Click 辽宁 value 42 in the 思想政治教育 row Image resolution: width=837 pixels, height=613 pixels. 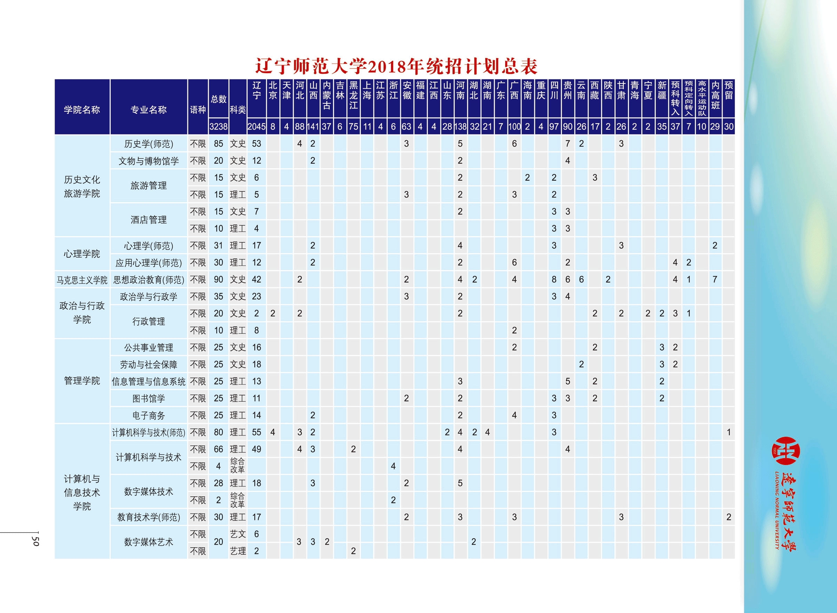click(257, 280)
